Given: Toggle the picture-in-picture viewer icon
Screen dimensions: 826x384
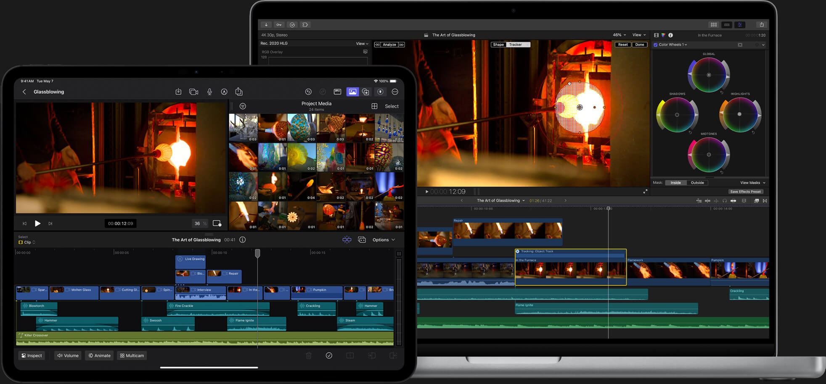Looking at the screenshot, I should coord(217,224).
